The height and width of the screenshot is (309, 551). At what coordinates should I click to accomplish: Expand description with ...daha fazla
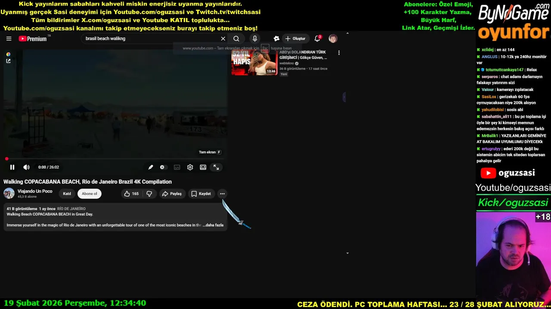(214, 225)
